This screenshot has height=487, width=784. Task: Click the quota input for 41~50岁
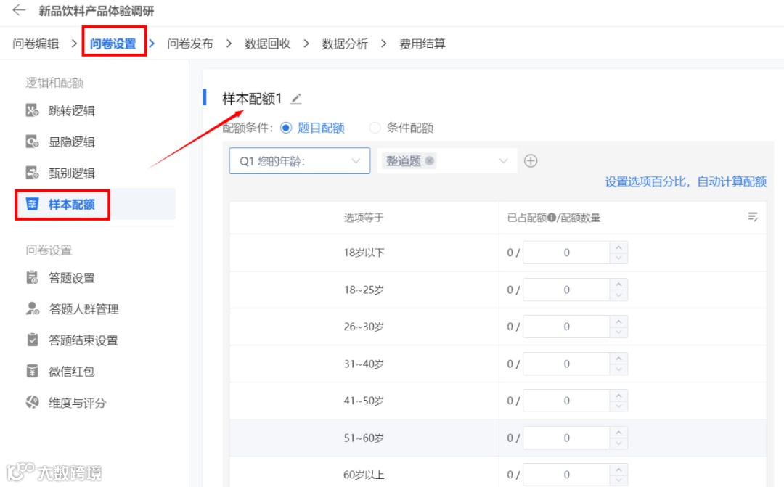566,401
